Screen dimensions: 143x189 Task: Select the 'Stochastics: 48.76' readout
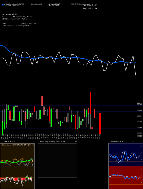pos(9,14)
